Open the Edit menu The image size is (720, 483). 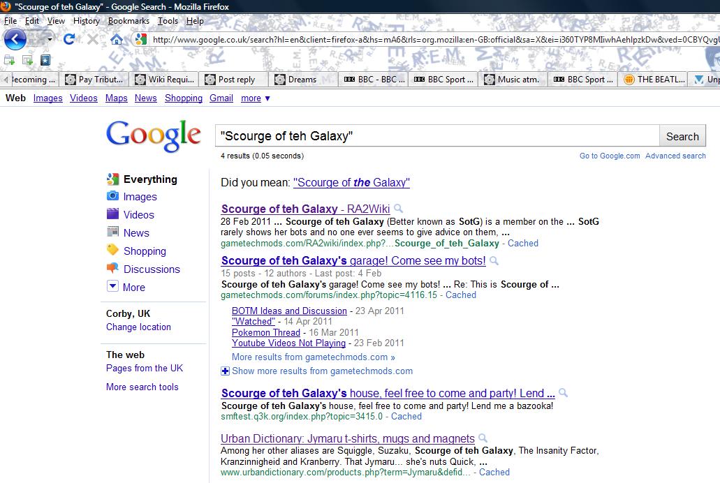[31, 21]
